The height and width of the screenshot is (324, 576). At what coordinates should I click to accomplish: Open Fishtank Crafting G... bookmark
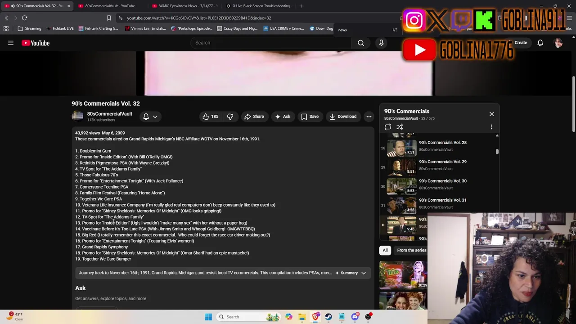tap(98, 28)
